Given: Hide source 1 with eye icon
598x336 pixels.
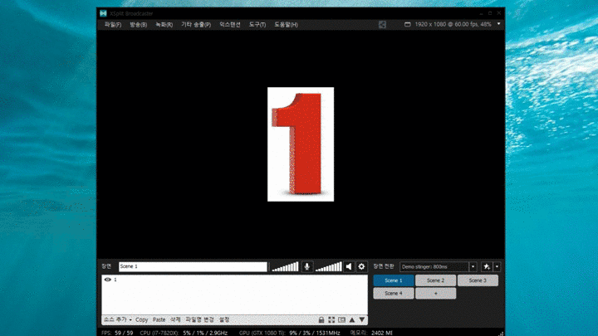Looking at the screenshot, I should tap(107, 280).
